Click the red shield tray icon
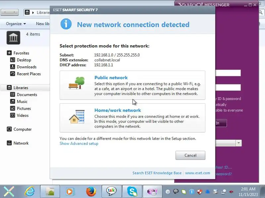Viewport: 265px width, 198px height. [x=200, y=192]
